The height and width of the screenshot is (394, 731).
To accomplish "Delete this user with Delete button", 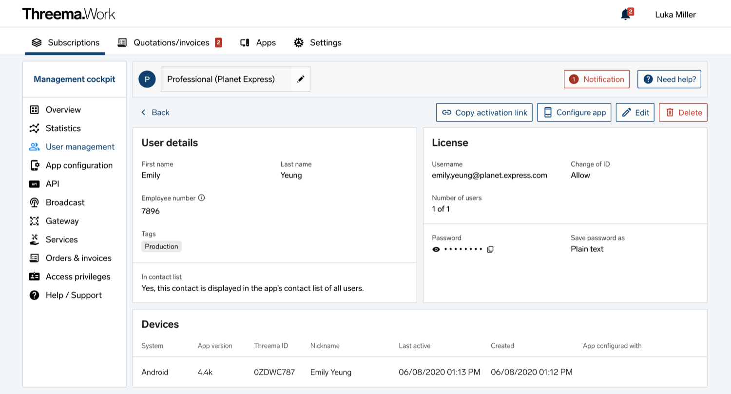I will tap(683, 112).
